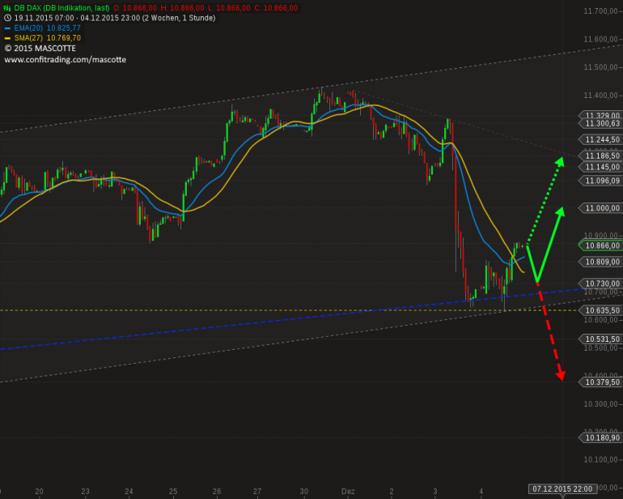
Task: Click the 10.180,90 price level tag
Action: pyautogui.click(x=600, y=437)
